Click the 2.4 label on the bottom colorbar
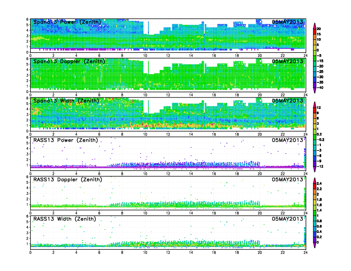The height and width of the screenshot is (271, 351). (319, 184)
